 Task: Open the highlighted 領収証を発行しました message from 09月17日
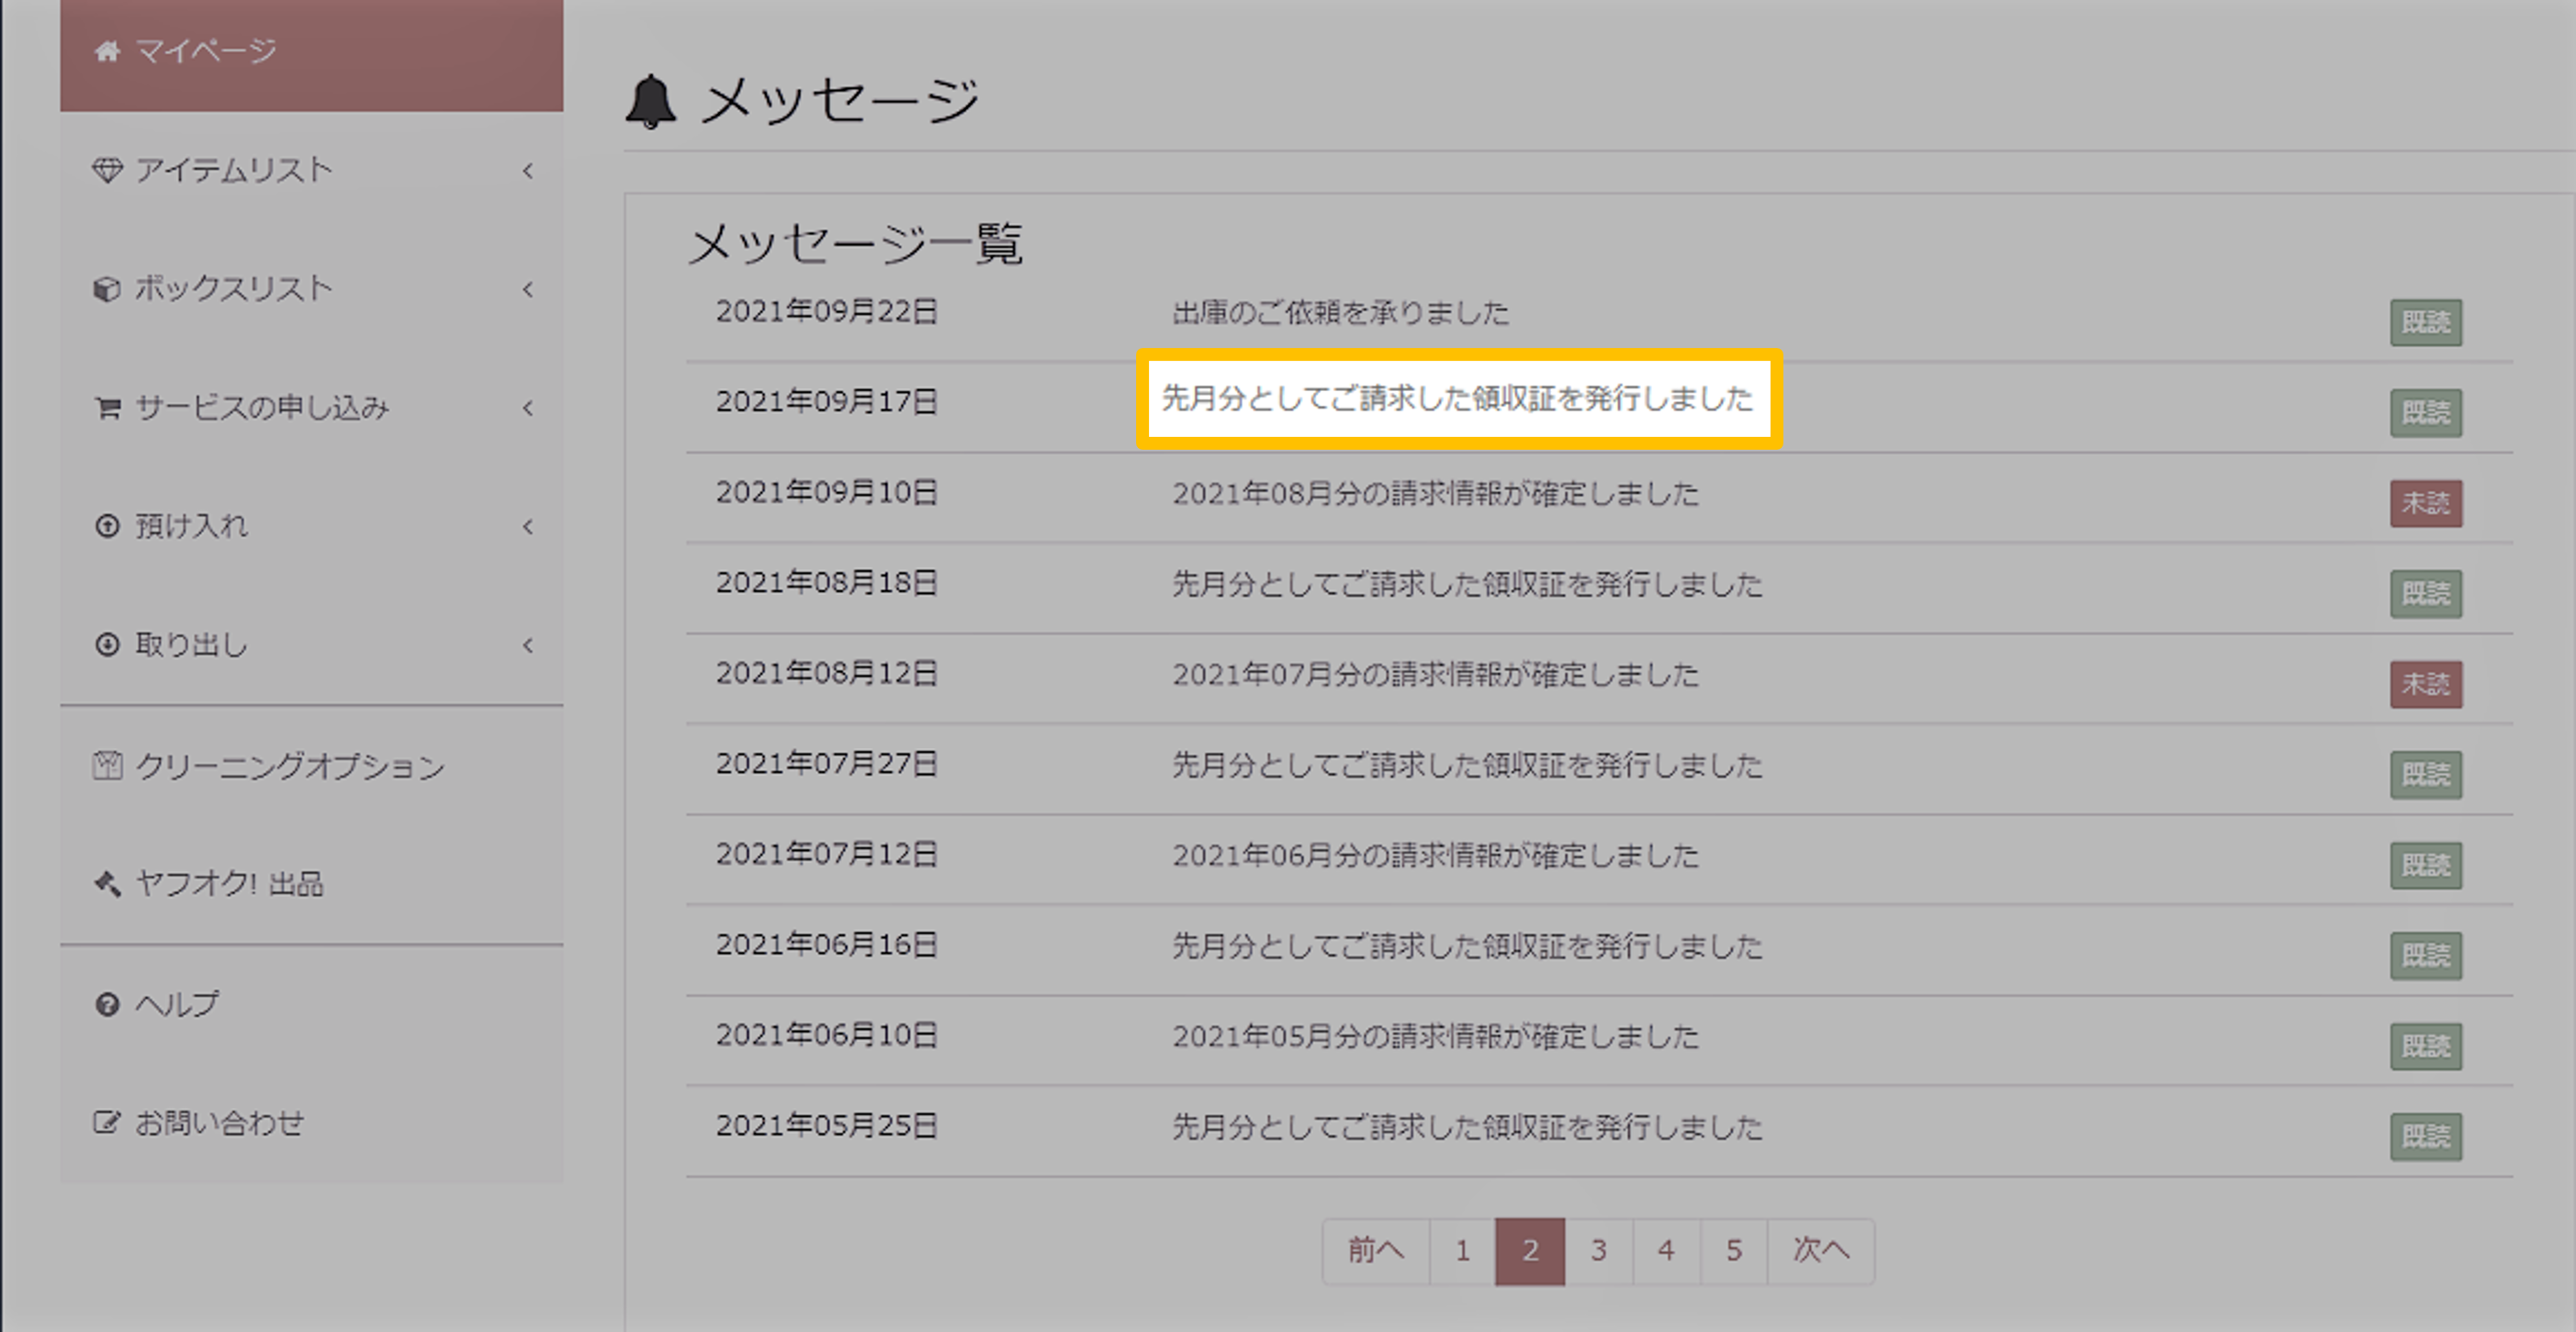pos(1457,398)
